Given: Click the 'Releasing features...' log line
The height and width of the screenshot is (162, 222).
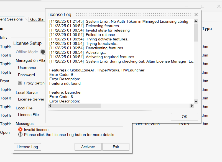Looking at the screenshot, I should [x=86, y=26].
